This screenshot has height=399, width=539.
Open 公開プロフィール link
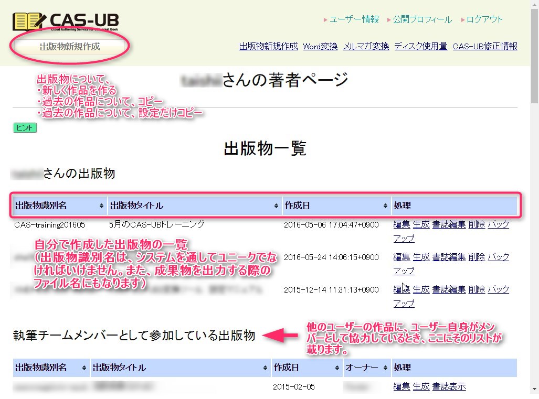tap(422, 19)
